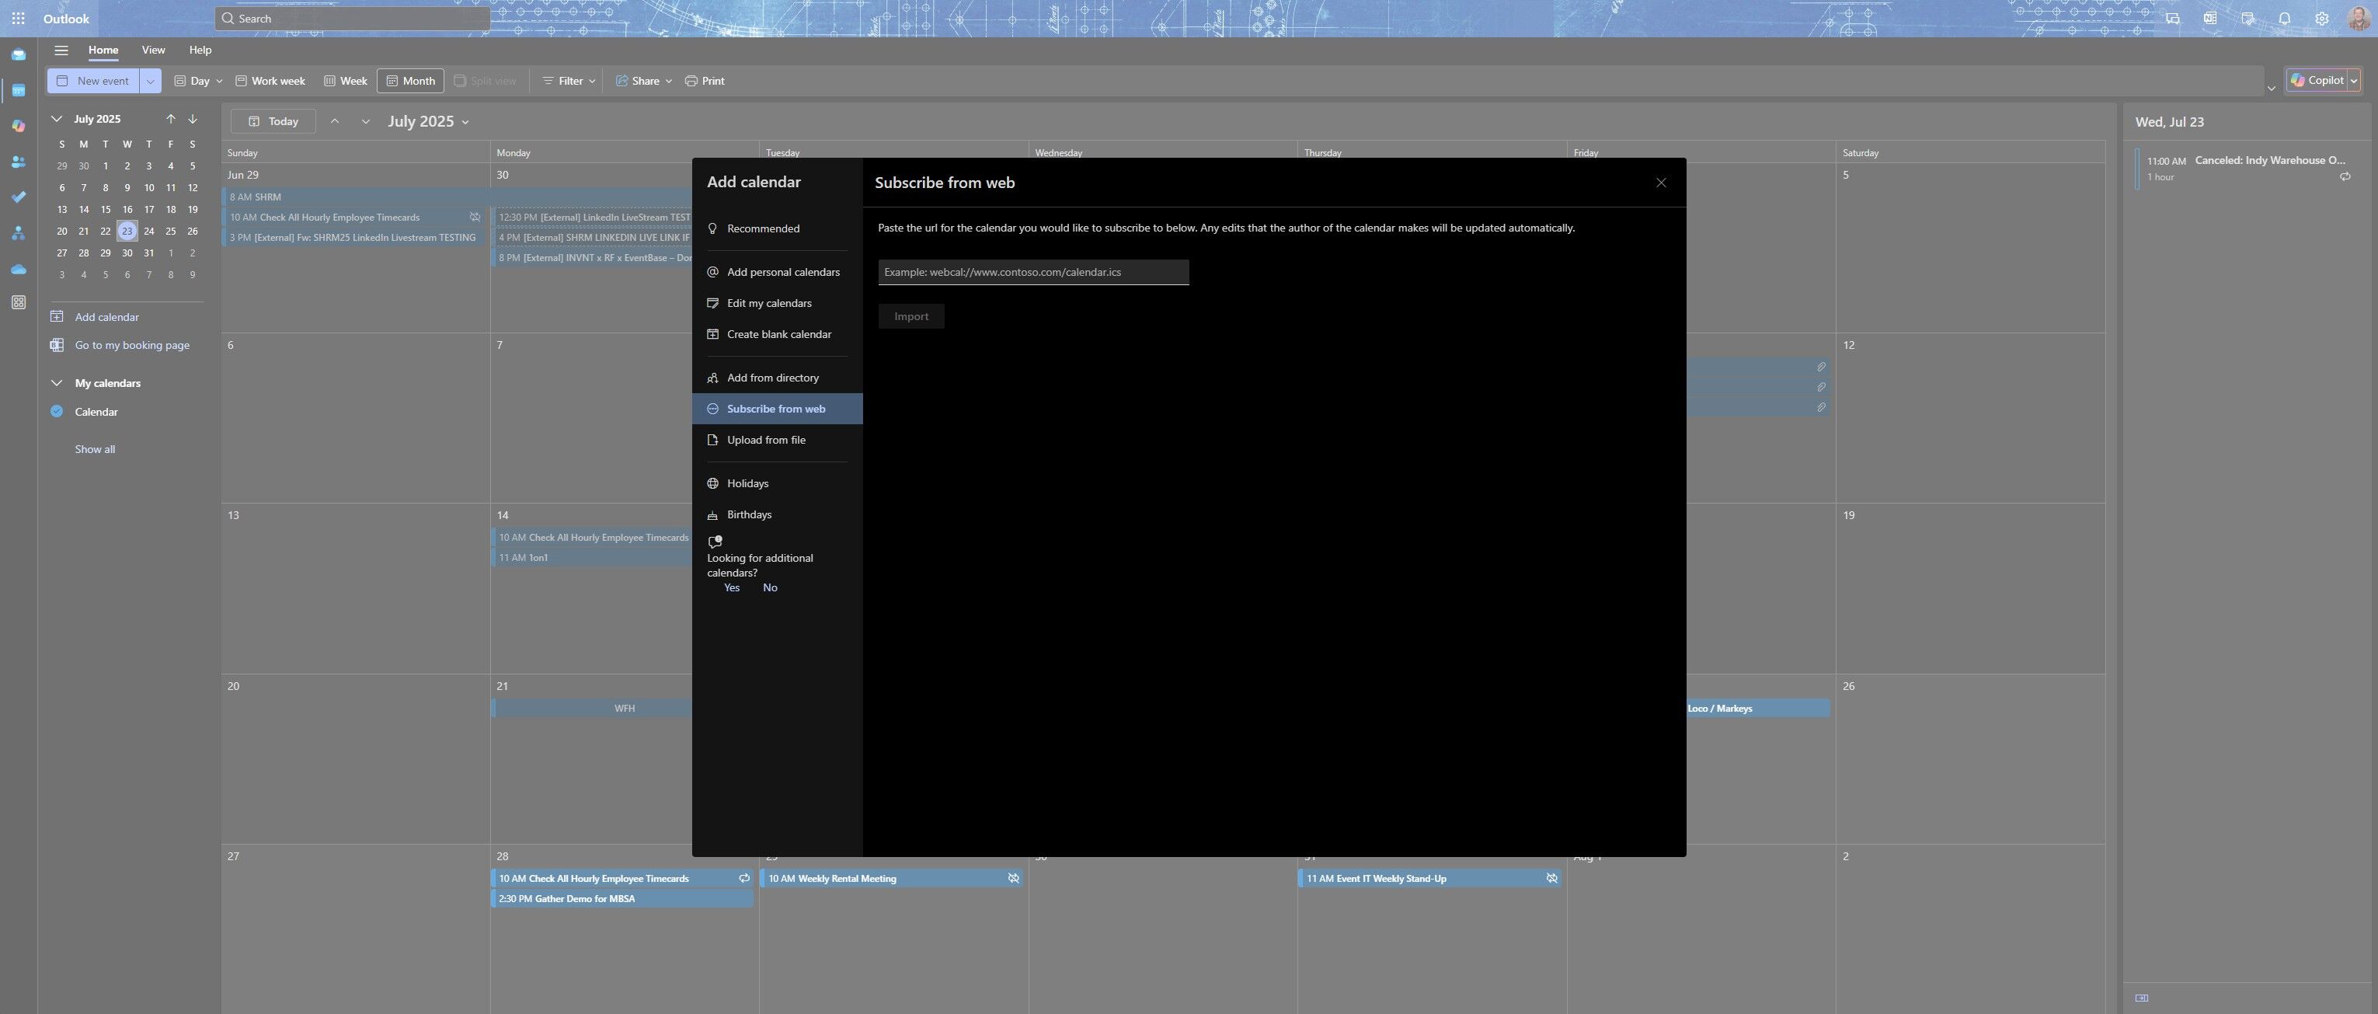2378x1014 pixels.
Task: Select Holidays in the Add calendar menu
Action: point(747,484)
